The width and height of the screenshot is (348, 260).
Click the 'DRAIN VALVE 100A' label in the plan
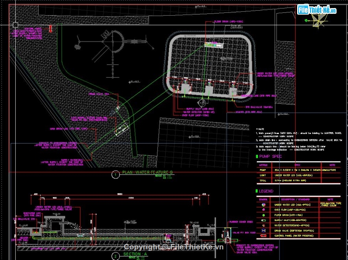pyautogui.click(x=99, y=94)
